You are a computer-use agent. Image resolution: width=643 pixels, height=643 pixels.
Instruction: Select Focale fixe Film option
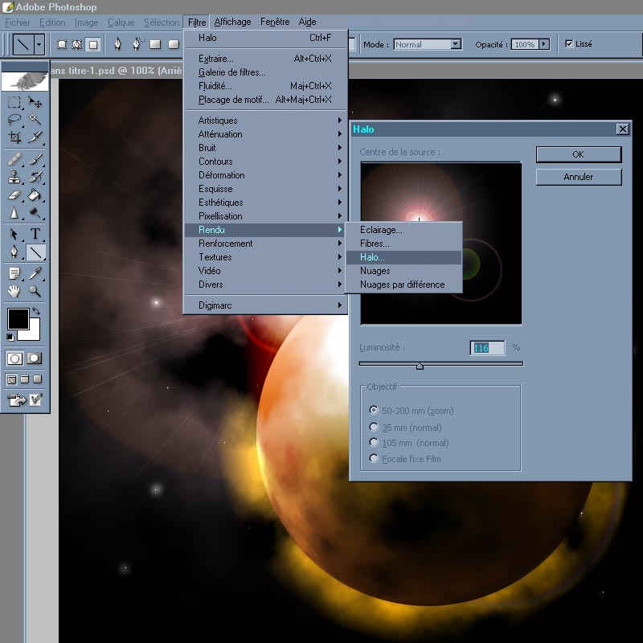coord(374,458)
